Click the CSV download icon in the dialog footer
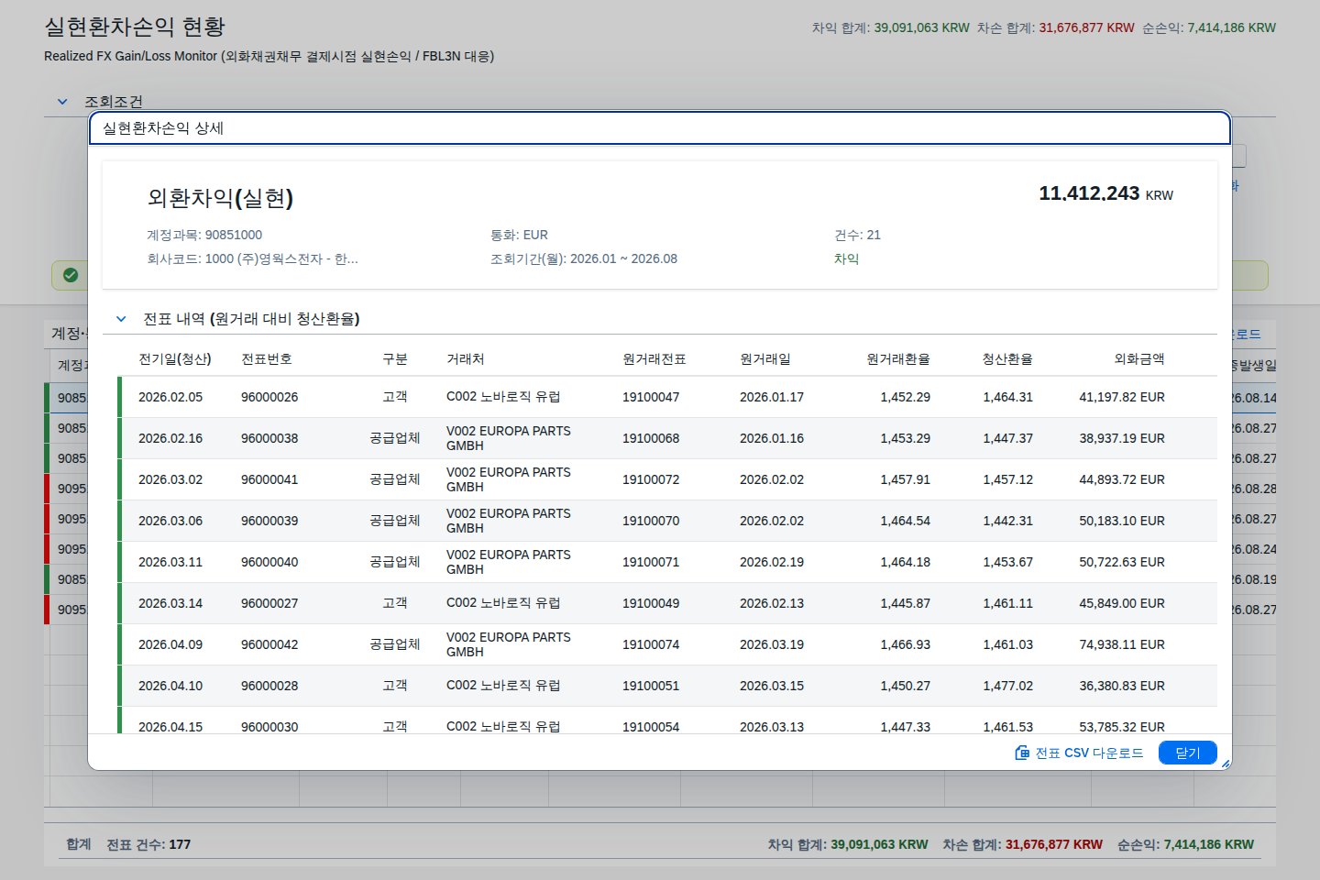 [1022, 753]
